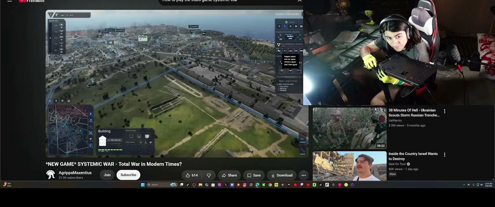The height and width of the screenshot is (207, 495).
Task: Open Twitch from the taskbar
Action: (302, 185)
